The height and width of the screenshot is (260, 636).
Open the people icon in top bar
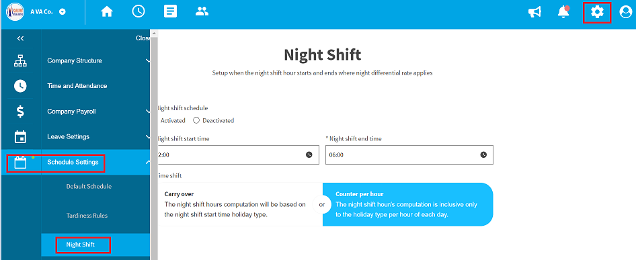click(202, 11)
